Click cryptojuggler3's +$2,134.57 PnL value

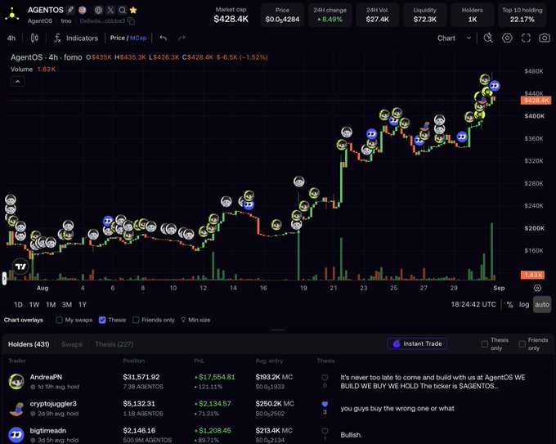click(x=213, y=404)
